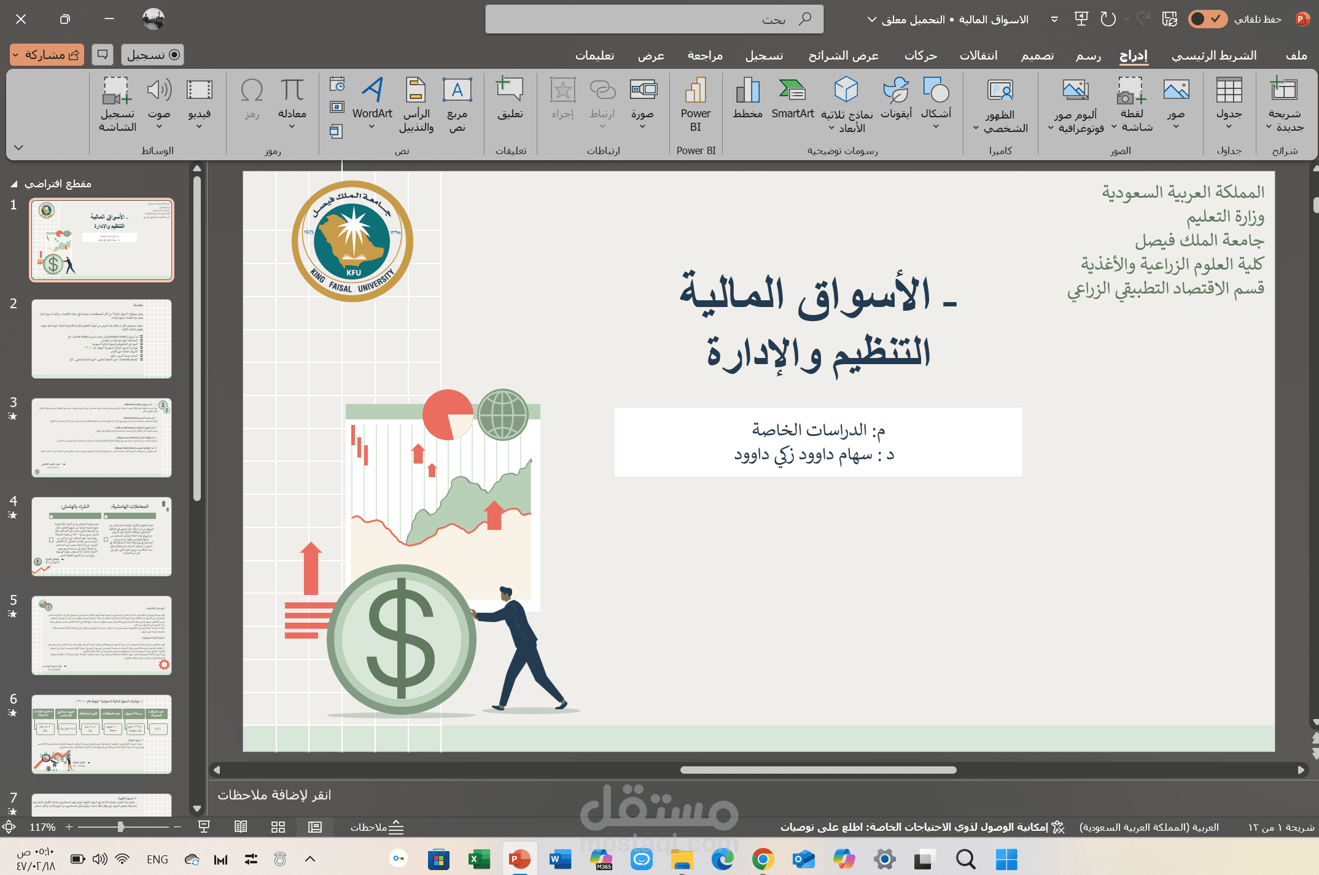Collapse the Default Section (مقطع افتراضي)
Viewport: 1319px width, 875px height.
tap(14, 184)
